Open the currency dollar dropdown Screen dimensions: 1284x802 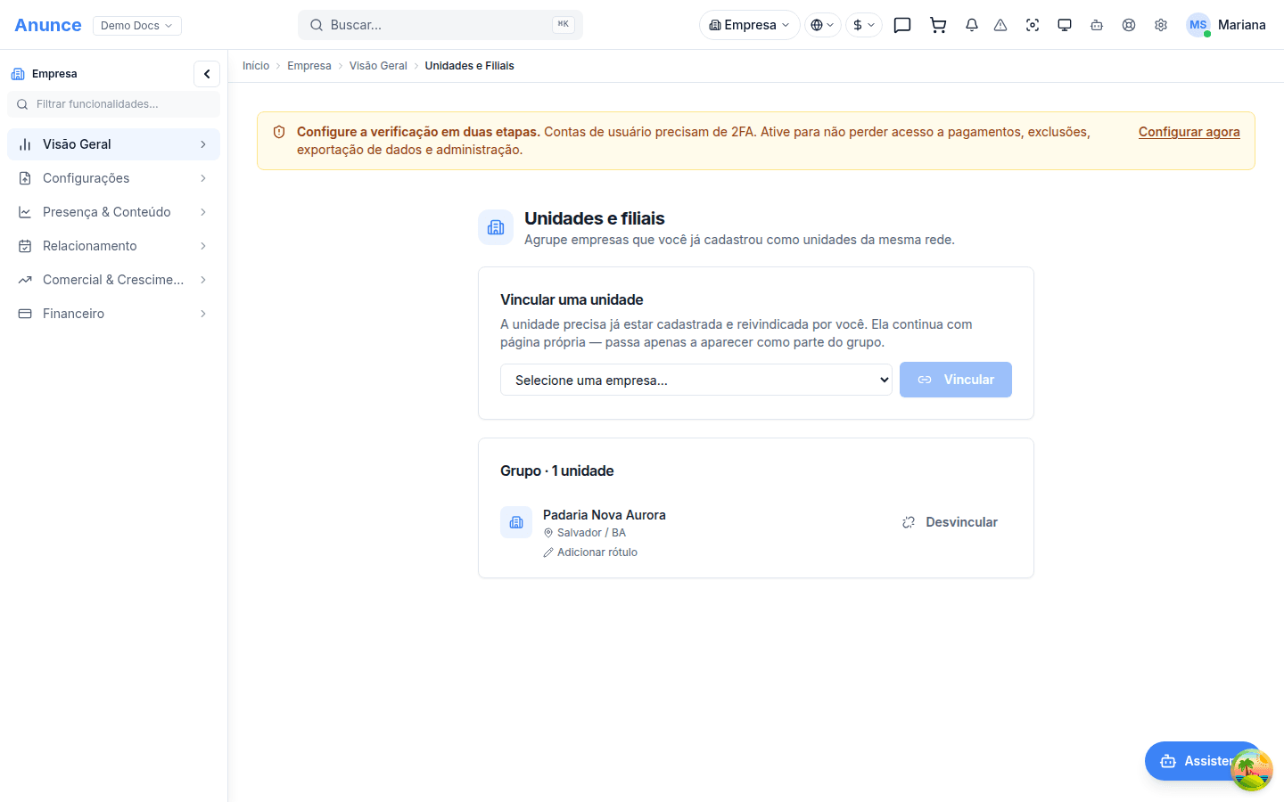(864, 25)
